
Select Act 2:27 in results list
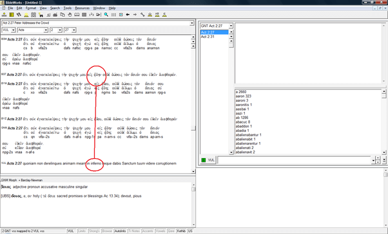point(214,32)
